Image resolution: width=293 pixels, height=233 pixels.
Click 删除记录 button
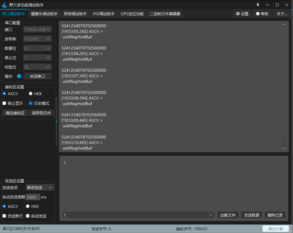click(275, 215)
